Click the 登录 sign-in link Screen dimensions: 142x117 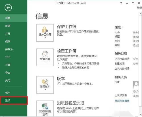click(139, 8)
